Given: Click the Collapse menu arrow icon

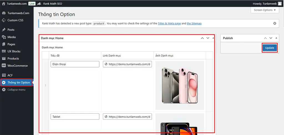Looking at the screenshot, I should click(x=4, y=90).
